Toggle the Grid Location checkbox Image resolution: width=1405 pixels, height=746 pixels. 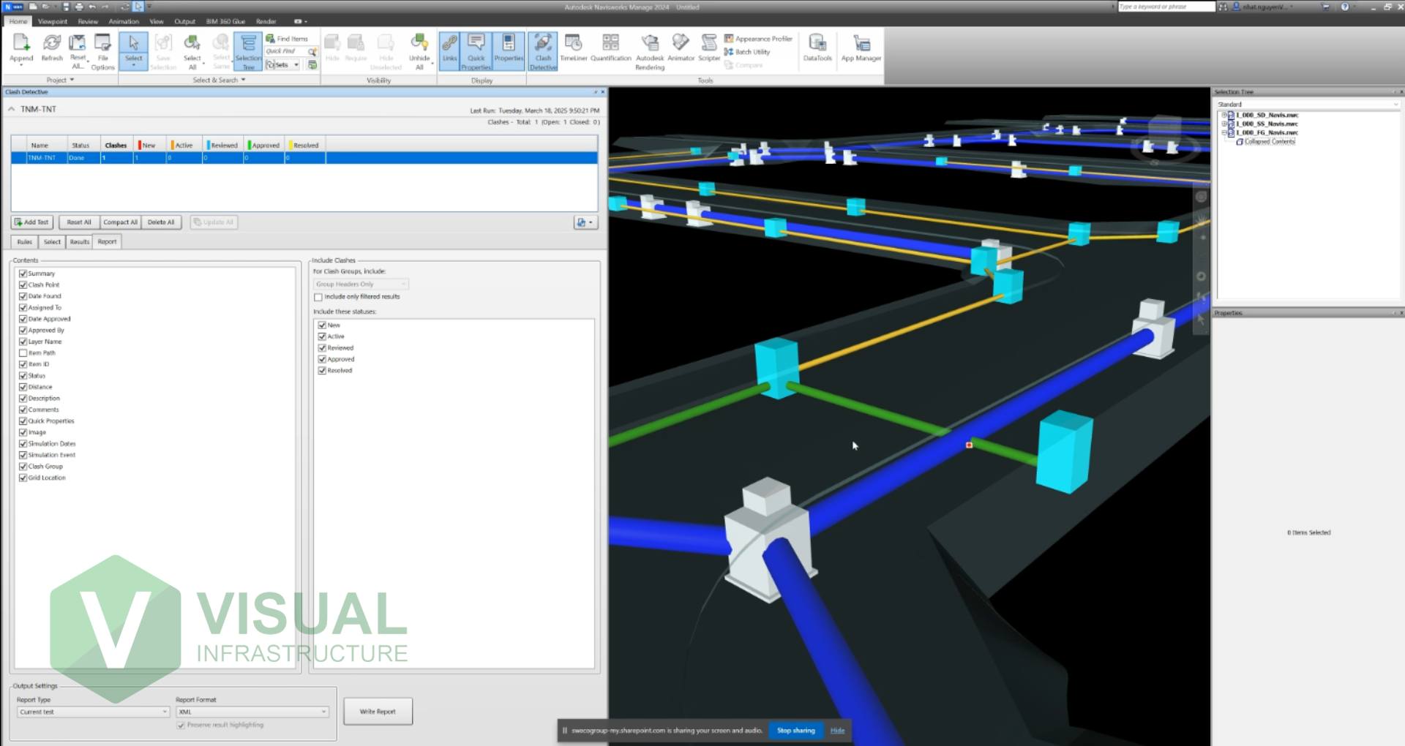pos(23,478)
